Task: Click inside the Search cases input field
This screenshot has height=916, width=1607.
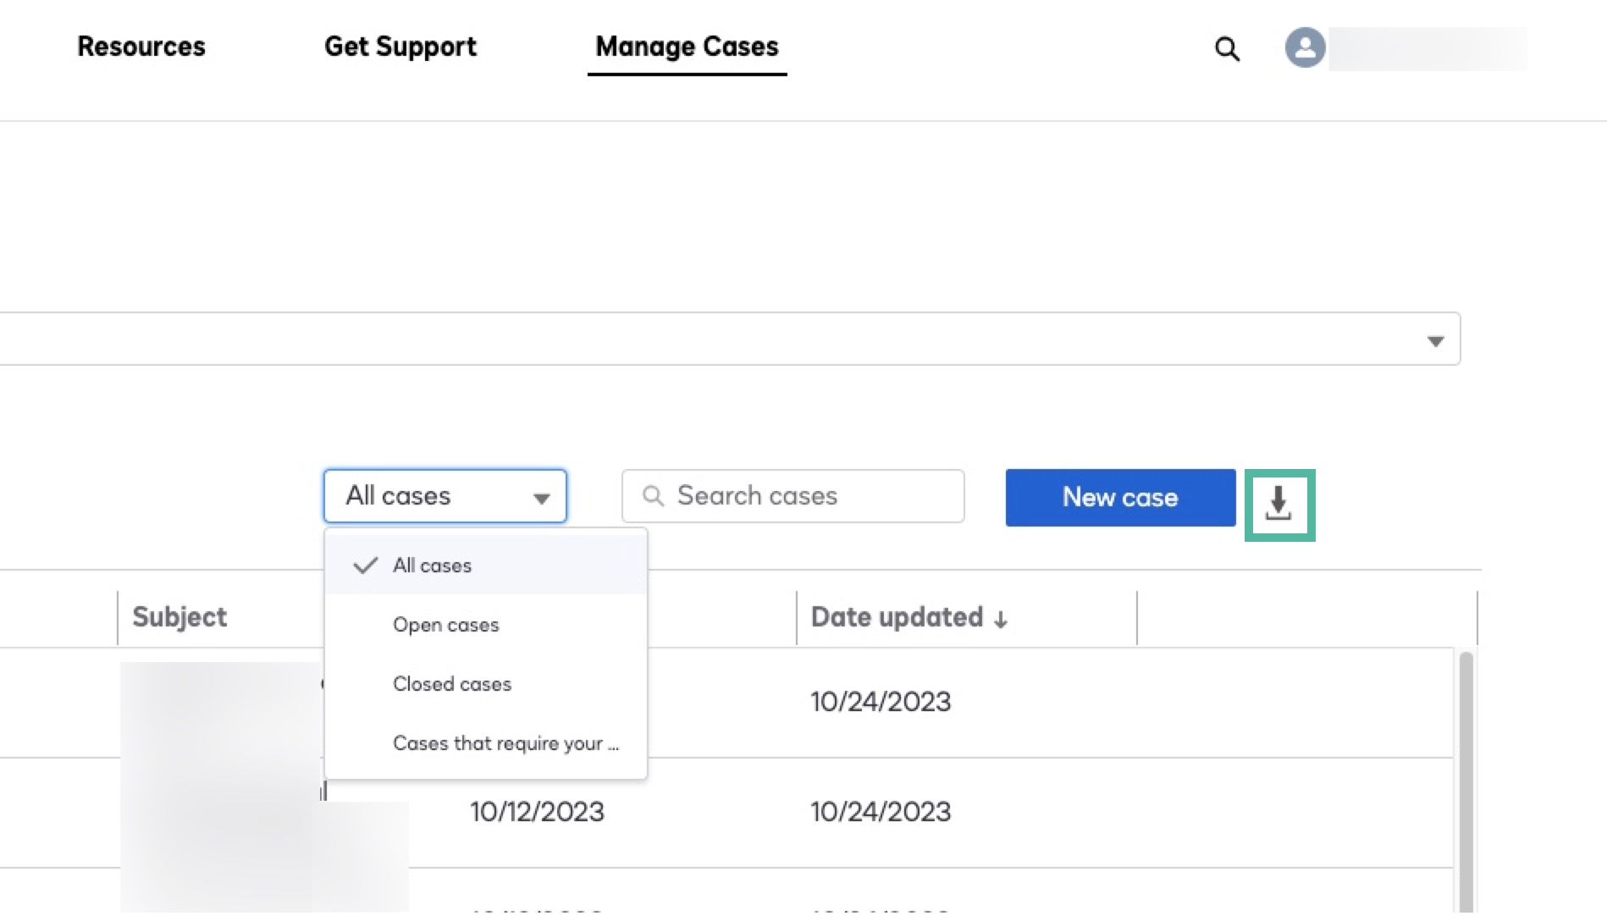Action: [792, 496]
